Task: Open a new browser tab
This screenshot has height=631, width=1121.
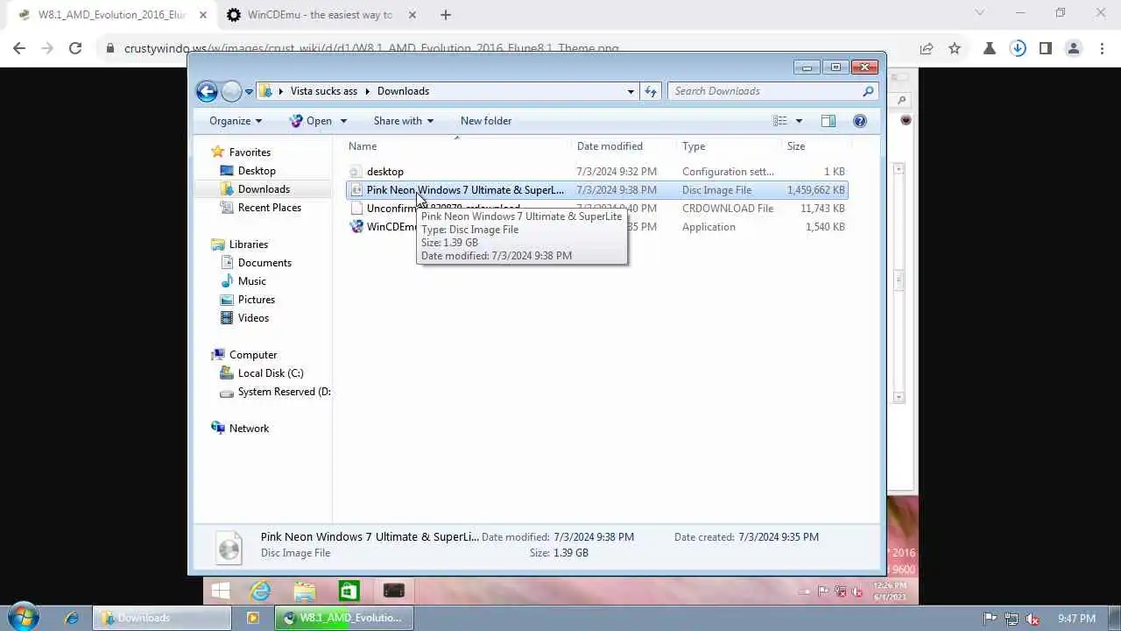Action: (x=446, y=15)
